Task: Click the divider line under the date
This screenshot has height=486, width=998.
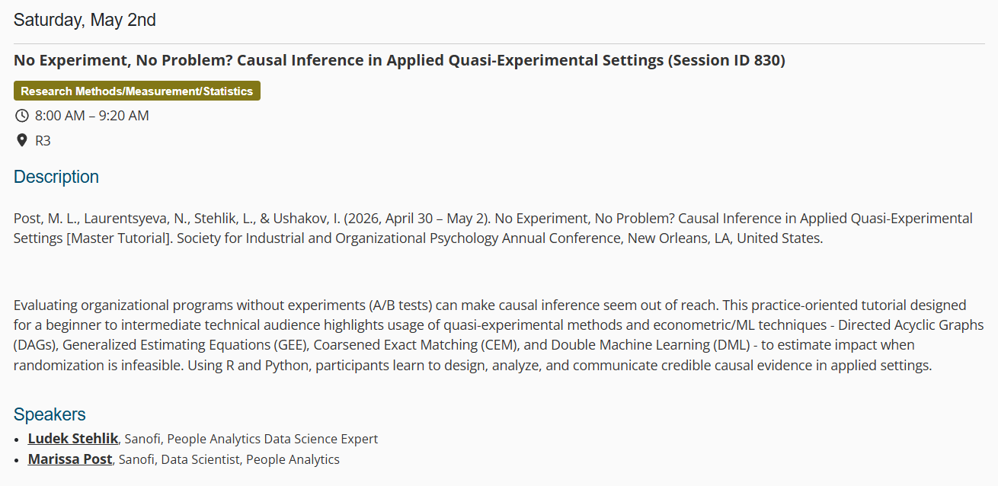Action: click(499, 43)
